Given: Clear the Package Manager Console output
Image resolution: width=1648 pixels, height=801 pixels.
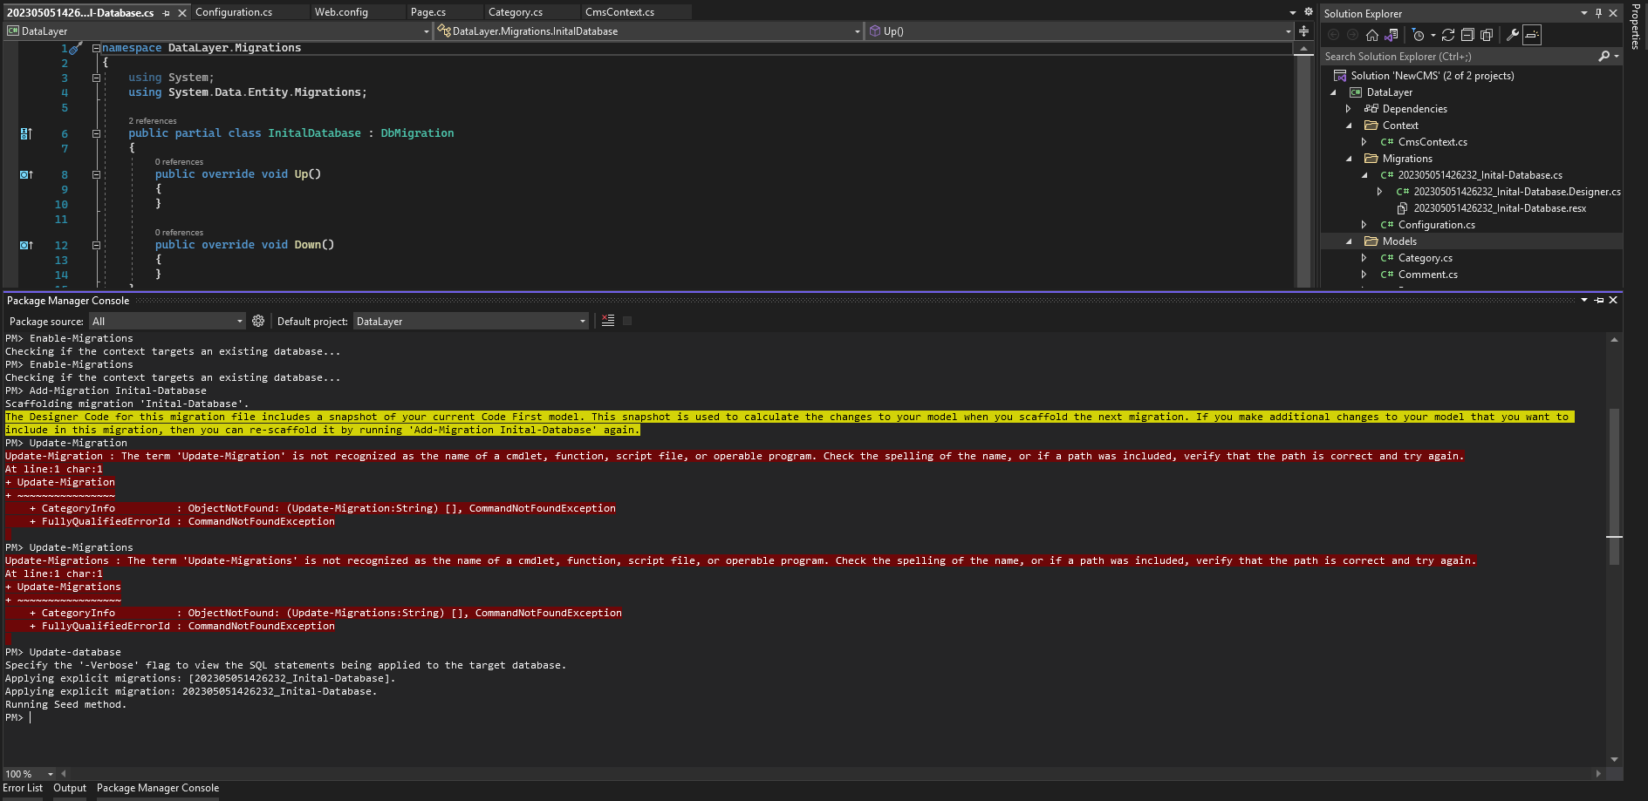Looking at the screenshot, I should 608,321.
